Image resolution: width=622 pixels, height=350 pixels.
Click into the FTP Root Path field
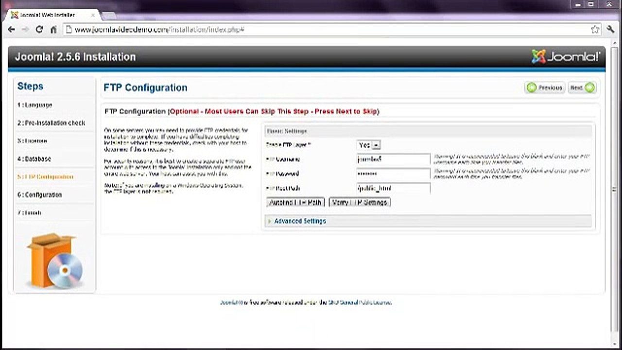click(393, 188)
